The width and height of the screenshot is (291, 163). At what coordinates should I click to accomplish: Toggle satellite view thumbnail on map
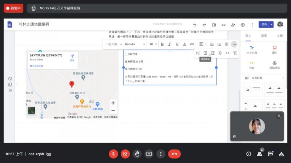32,110
